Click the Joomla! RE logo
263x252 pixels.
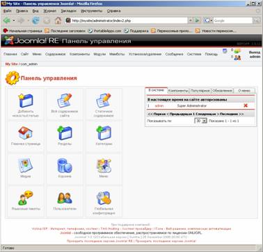[x=31, y=41]
